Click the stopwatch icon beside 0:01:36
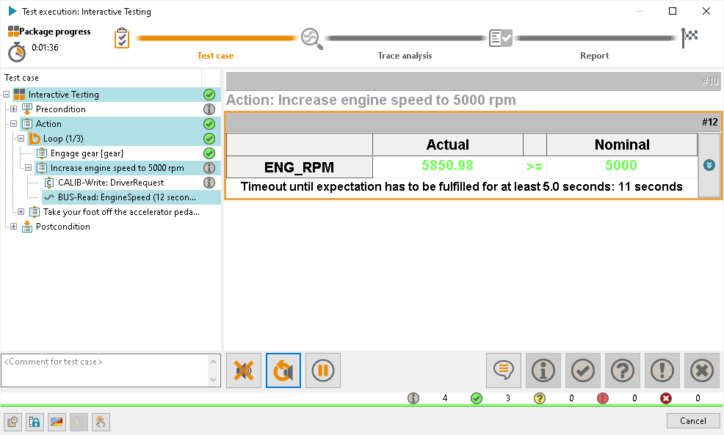724x435 pixels. point(17,51)
